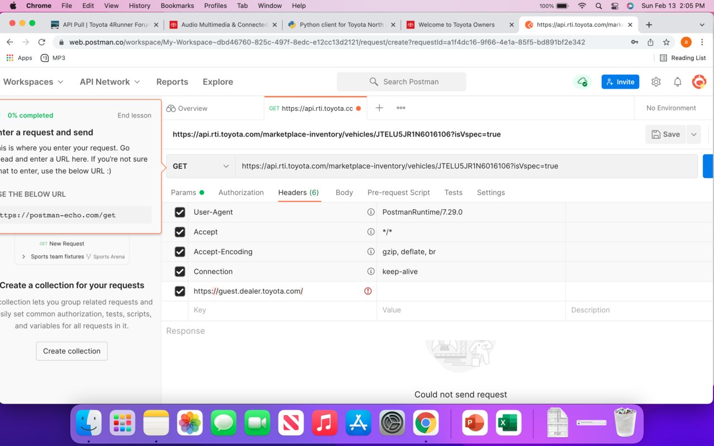Open the three-dot tab options menu
Image resolution: width=714 pixels, height=446 pixels.
401,108
